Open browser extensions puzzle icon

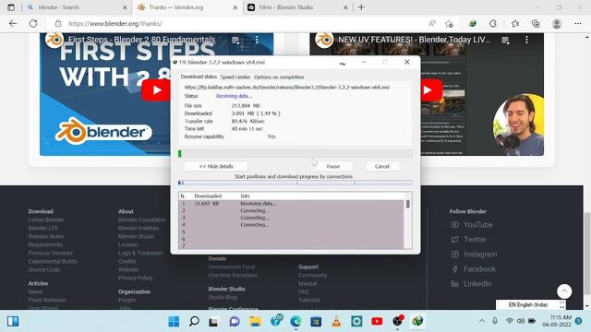[493, 23]
